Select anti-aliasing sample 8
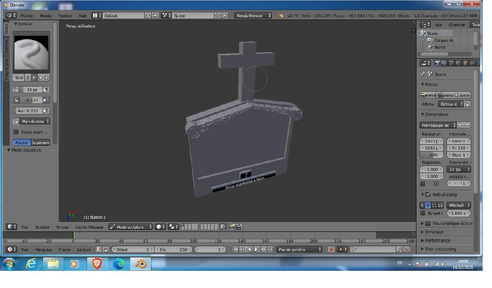 pos(428,205)
